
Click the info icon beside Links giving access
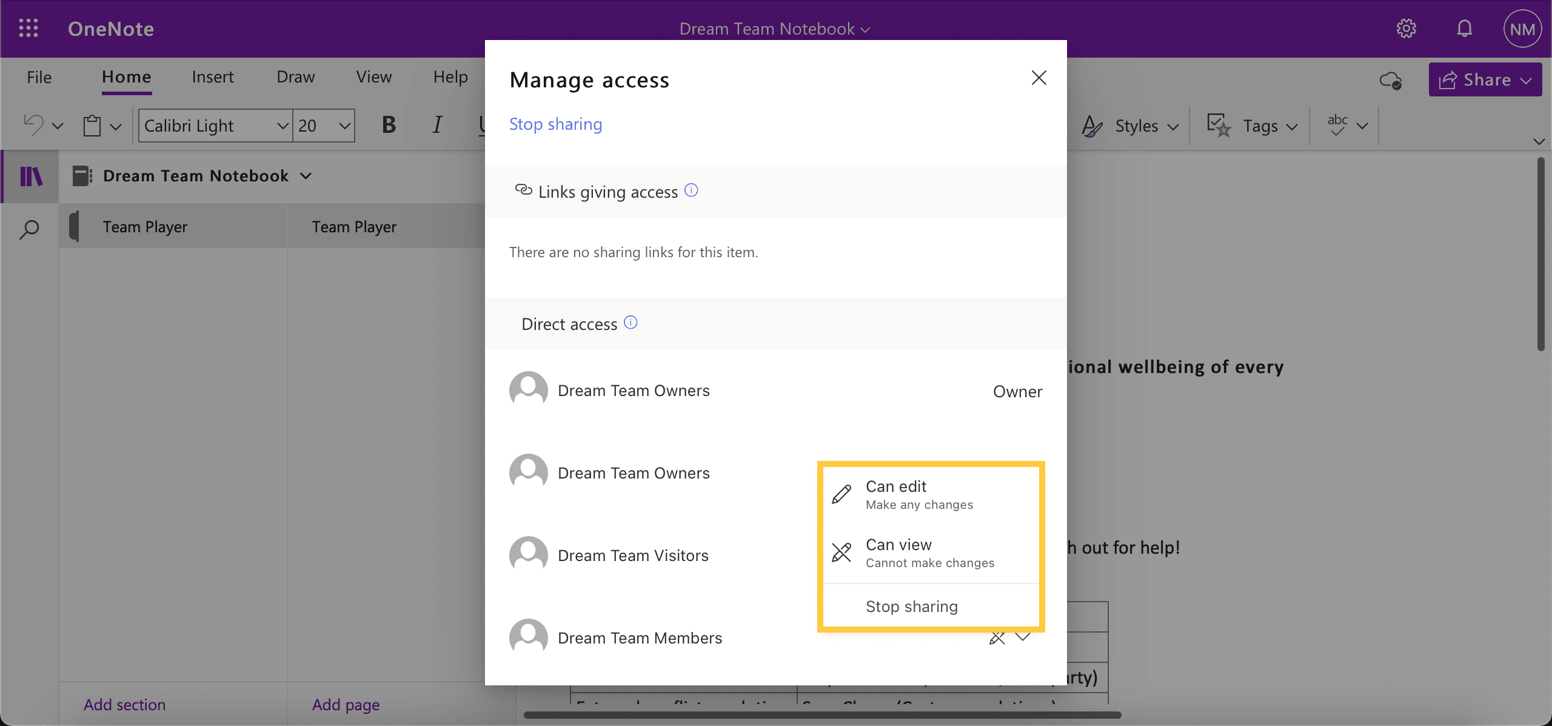(691, 190)
